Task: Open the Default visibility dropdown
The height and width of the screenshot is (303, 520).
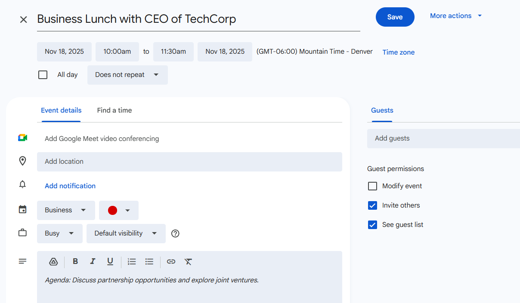Action: click(126, 233)
